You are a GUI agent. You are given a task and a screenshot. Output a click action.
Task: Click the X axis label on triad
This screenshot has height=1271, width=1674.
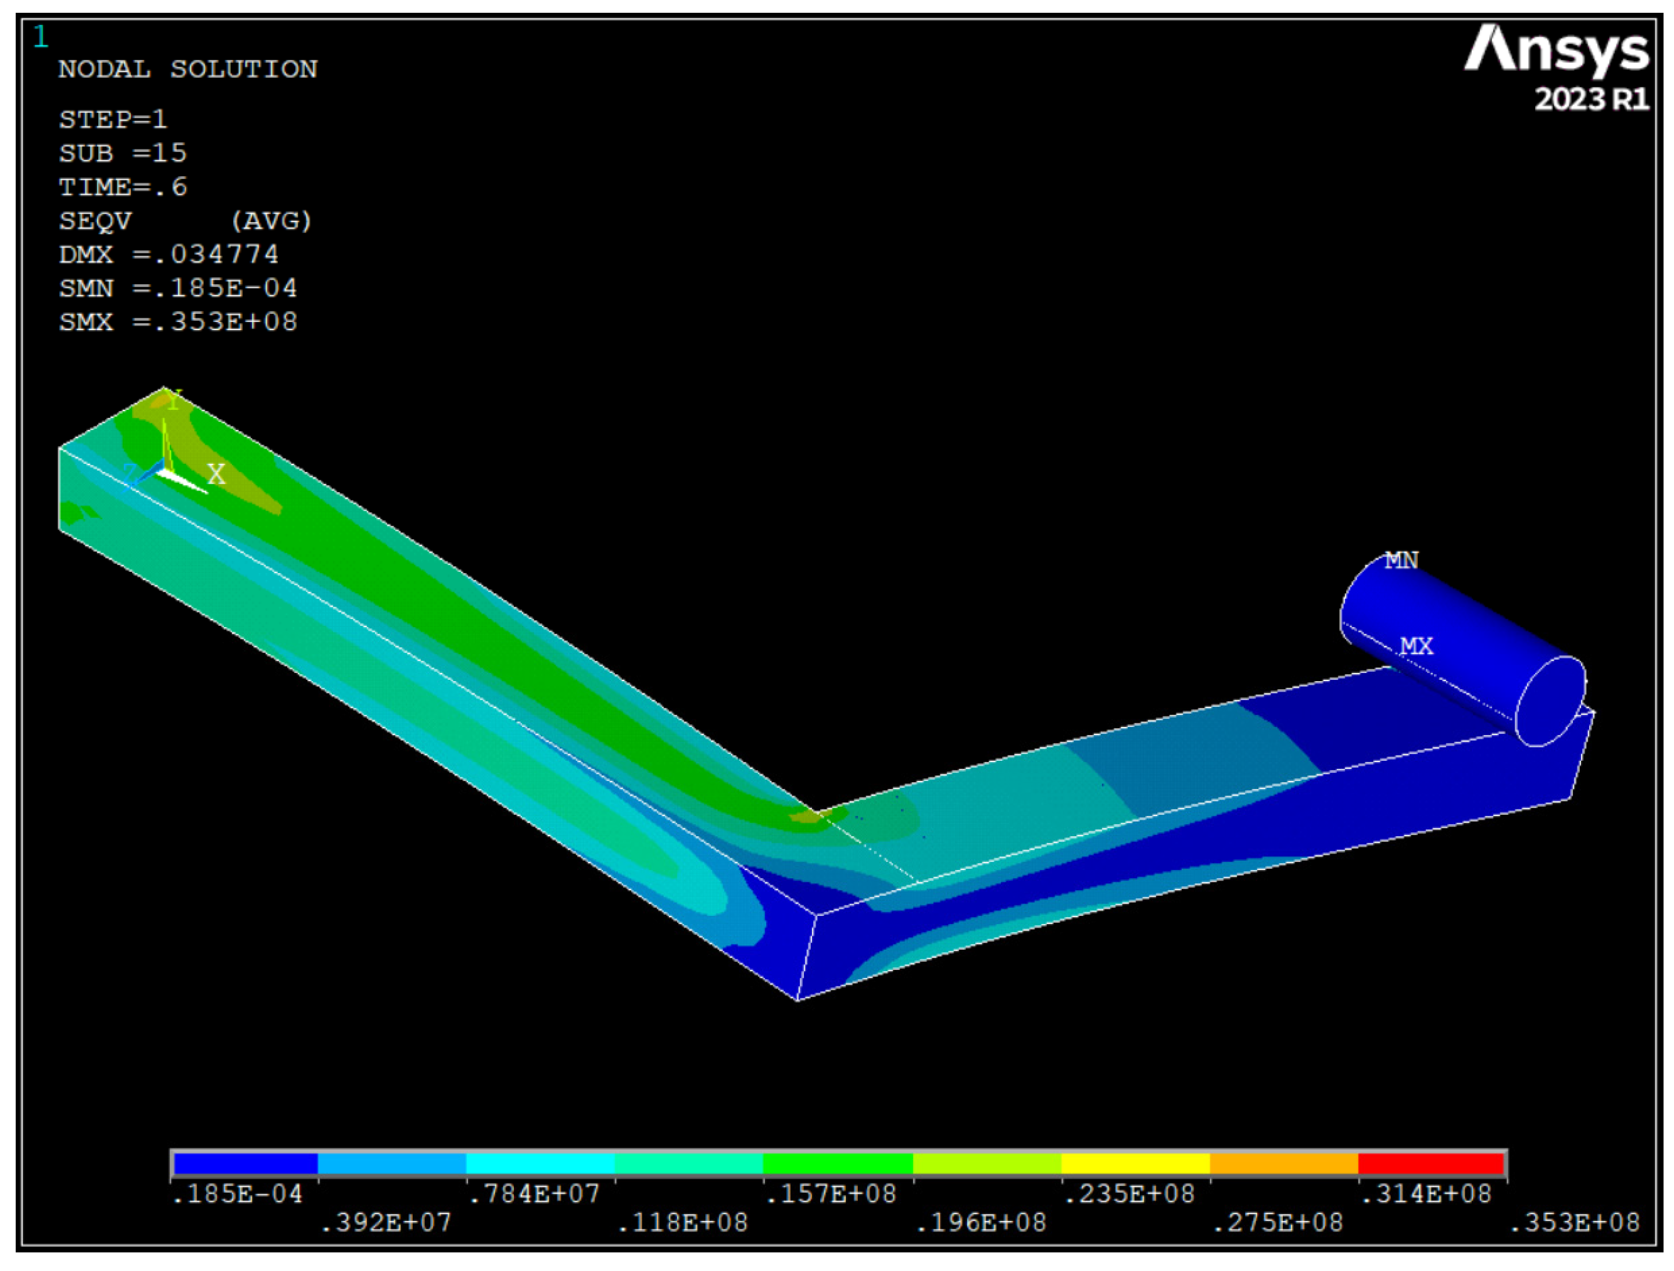[216, 474]
